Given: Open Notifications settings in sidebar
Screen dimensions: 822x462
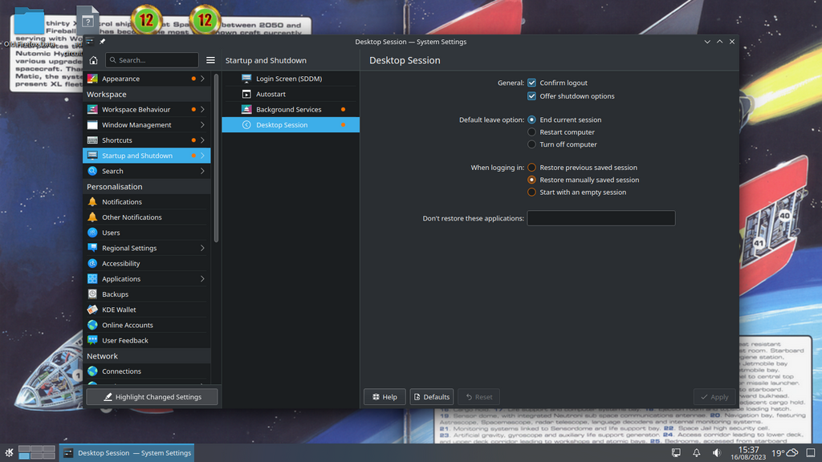Looking at the screenshot, I should point(121,202).
